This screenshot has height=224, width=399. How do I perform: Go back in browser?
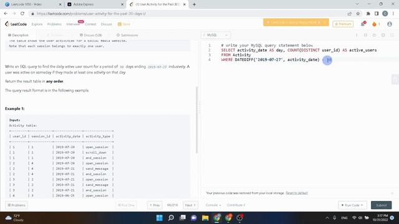(x=6, y=14)
